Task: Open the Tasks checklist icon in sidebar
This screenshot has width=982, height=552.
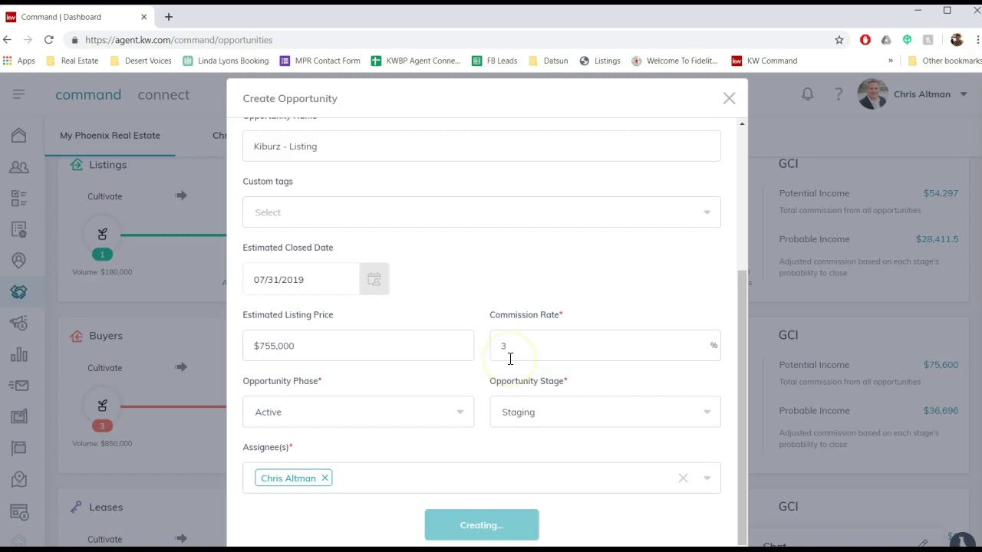Action: coord(19,199)
